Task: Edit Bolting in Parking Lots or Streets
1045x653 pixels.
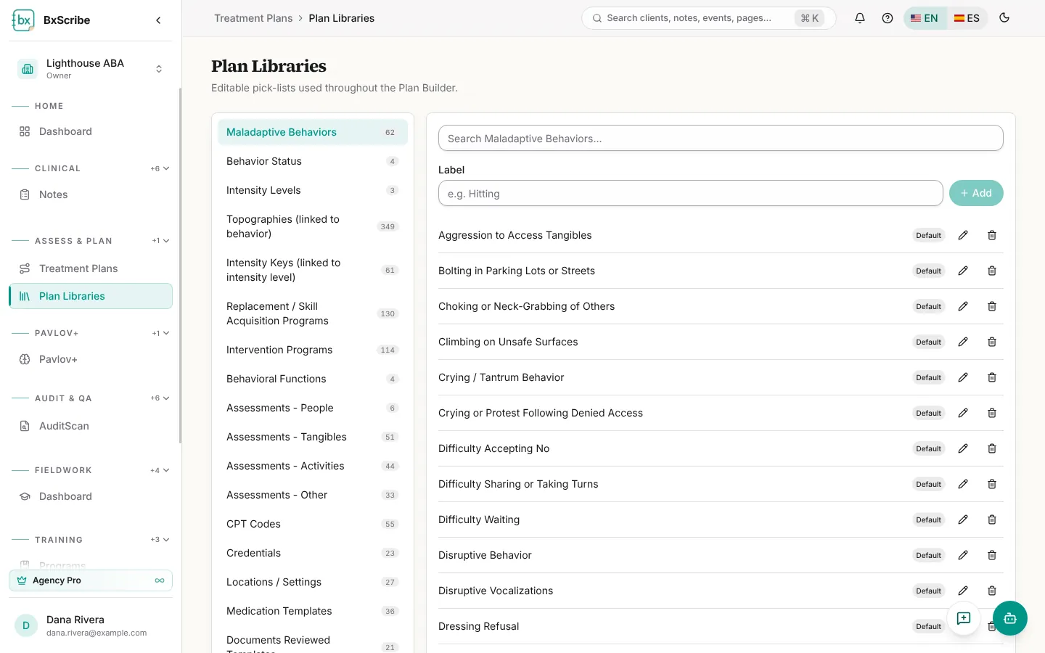Action: [x=963, y=271]
